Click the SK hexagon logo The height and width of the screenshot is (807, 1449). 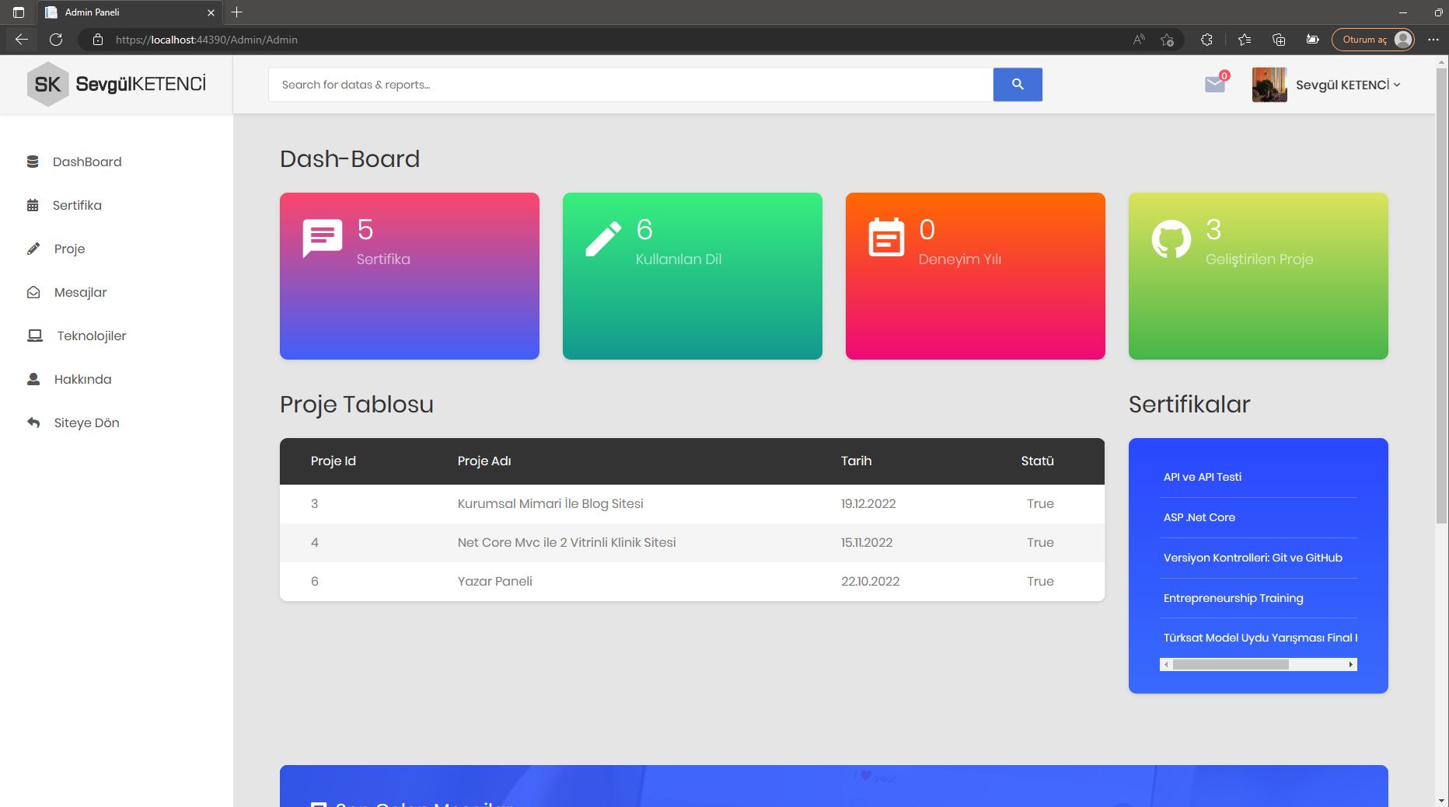(x=47, y=84)
